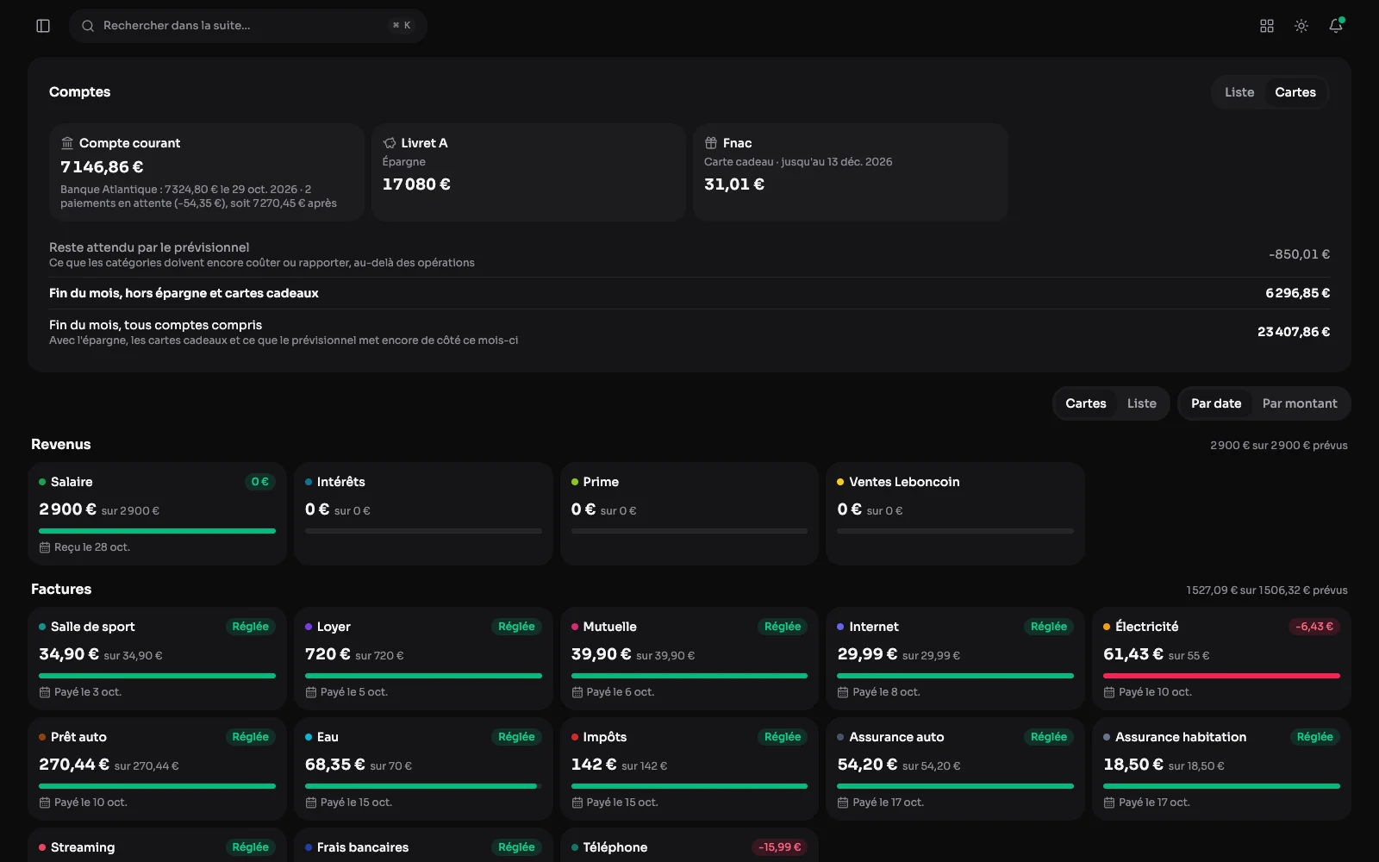Click calendar icon next to Reçu le 28 oct.
The height and width of the screenshot is (862, 1379).
coord(45,547)
